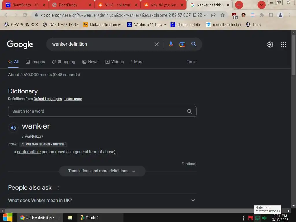296x222 pixels.
Task: Click Feedback link under dictionary
Action: coord(189,164)
